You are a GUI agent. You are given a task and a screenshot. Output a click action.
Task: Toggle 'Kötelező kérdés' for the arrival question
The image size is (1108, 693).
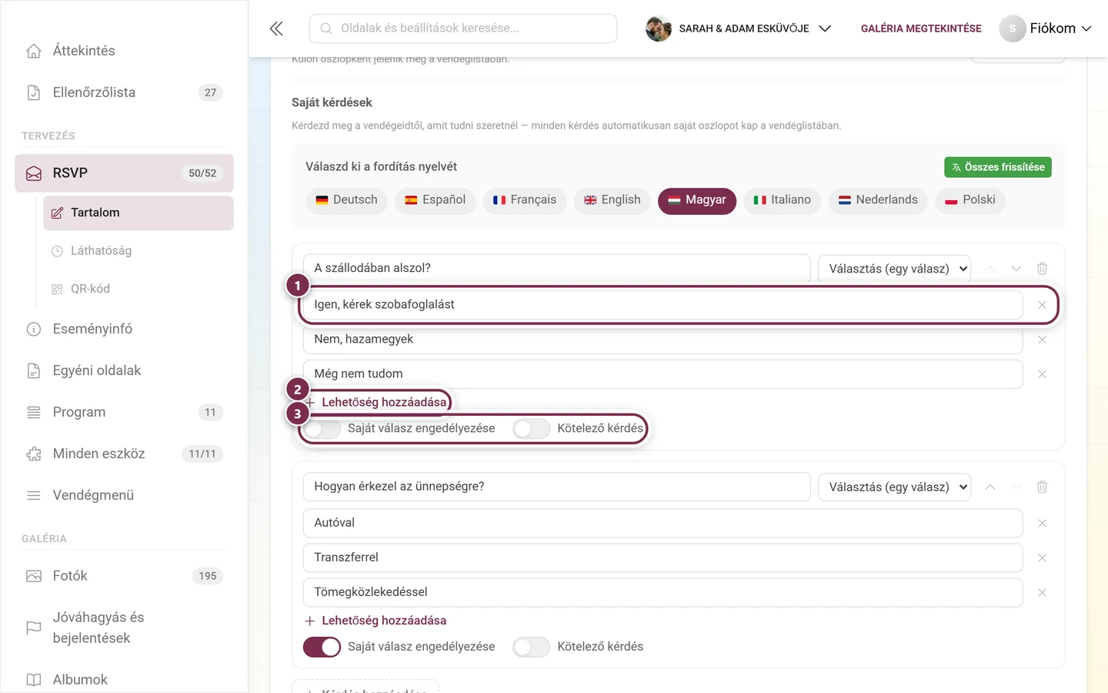click(x=532, y=647)
